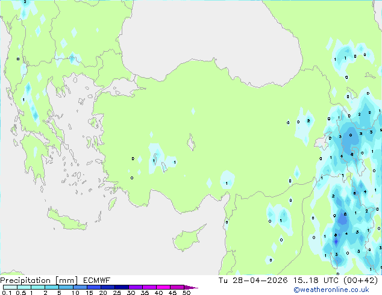Viewport: 382px width, 295px height.
Task: Click the date text '28-04-2026'
Action: [260, 281]
